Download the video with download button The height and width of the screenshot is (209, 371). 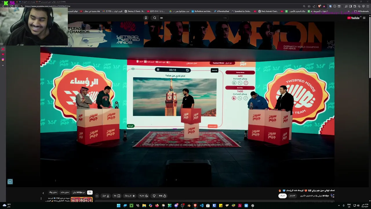tap(106, 196)
